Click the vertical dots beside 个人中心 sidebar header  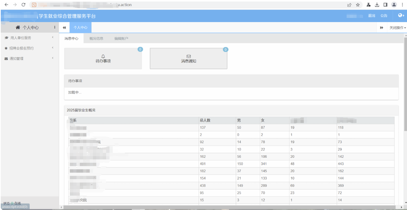point(55,27)
